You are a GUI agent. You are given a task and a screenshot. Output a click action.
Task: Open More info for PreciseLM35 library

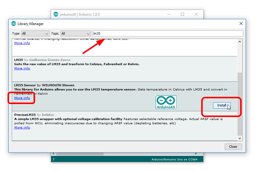(x=22, y=128)
